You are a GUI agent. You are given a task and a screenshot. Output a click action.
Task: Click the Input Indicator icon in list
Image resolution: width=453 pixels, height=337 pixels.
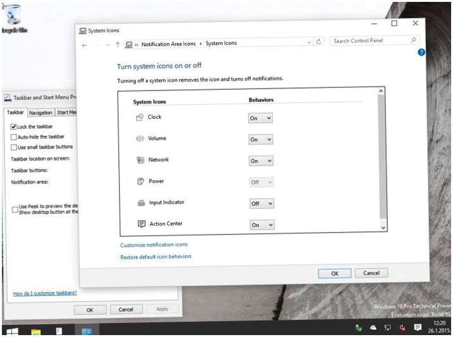pyautogui.click(x=141, y=203)
